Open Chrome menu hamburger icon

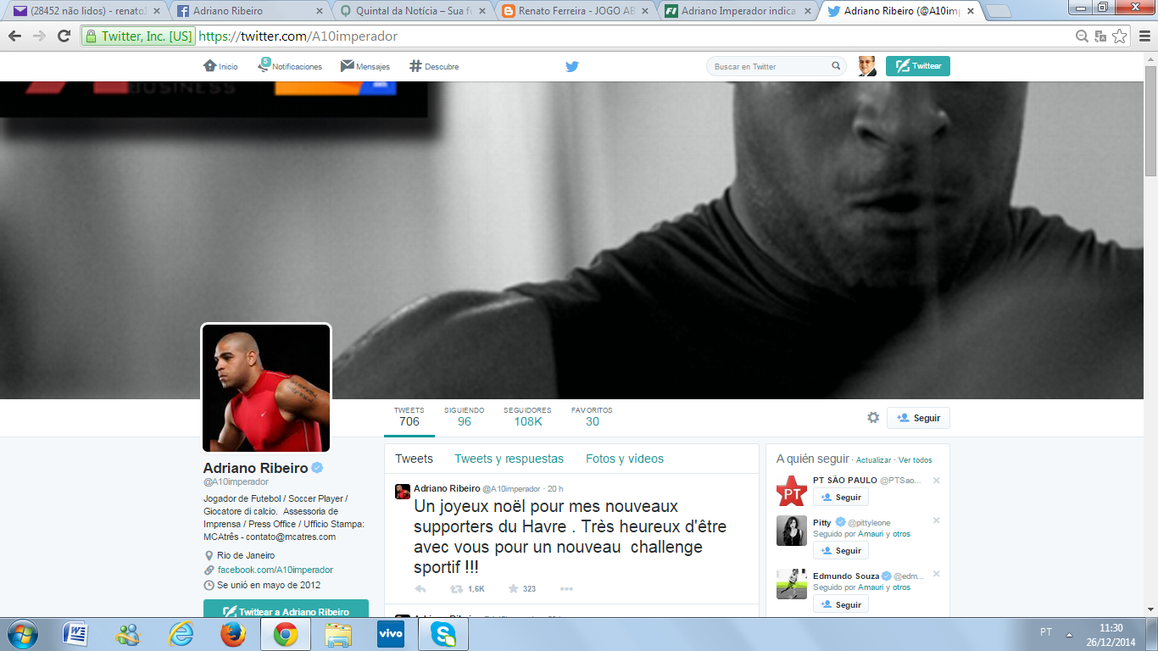click(x=1144, y=36)
